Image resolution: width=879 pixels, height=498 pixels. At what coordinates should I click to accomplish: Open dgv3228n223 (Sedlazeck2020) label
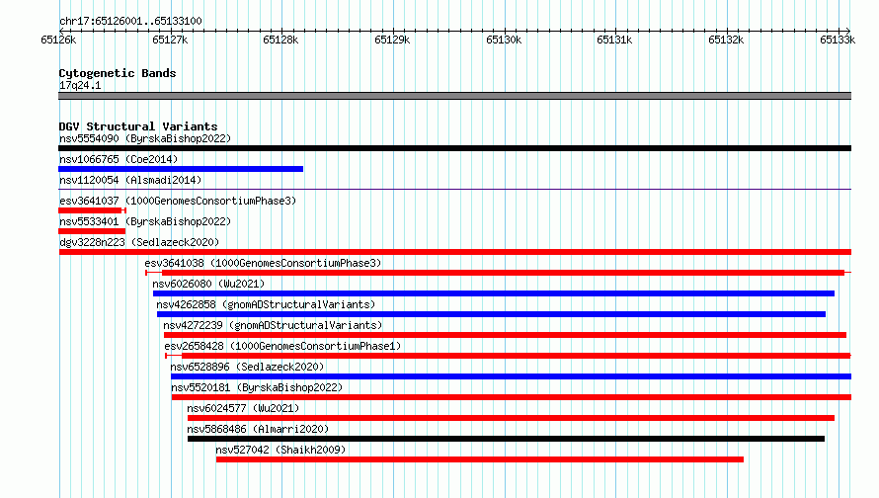(139, 242)
